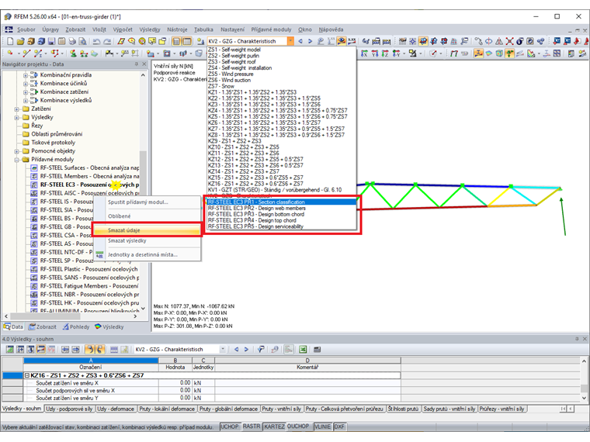Screen dimensions: 590x442
Task: Toggle the KARTEZ status button
Action: click(x=274, y=426)
